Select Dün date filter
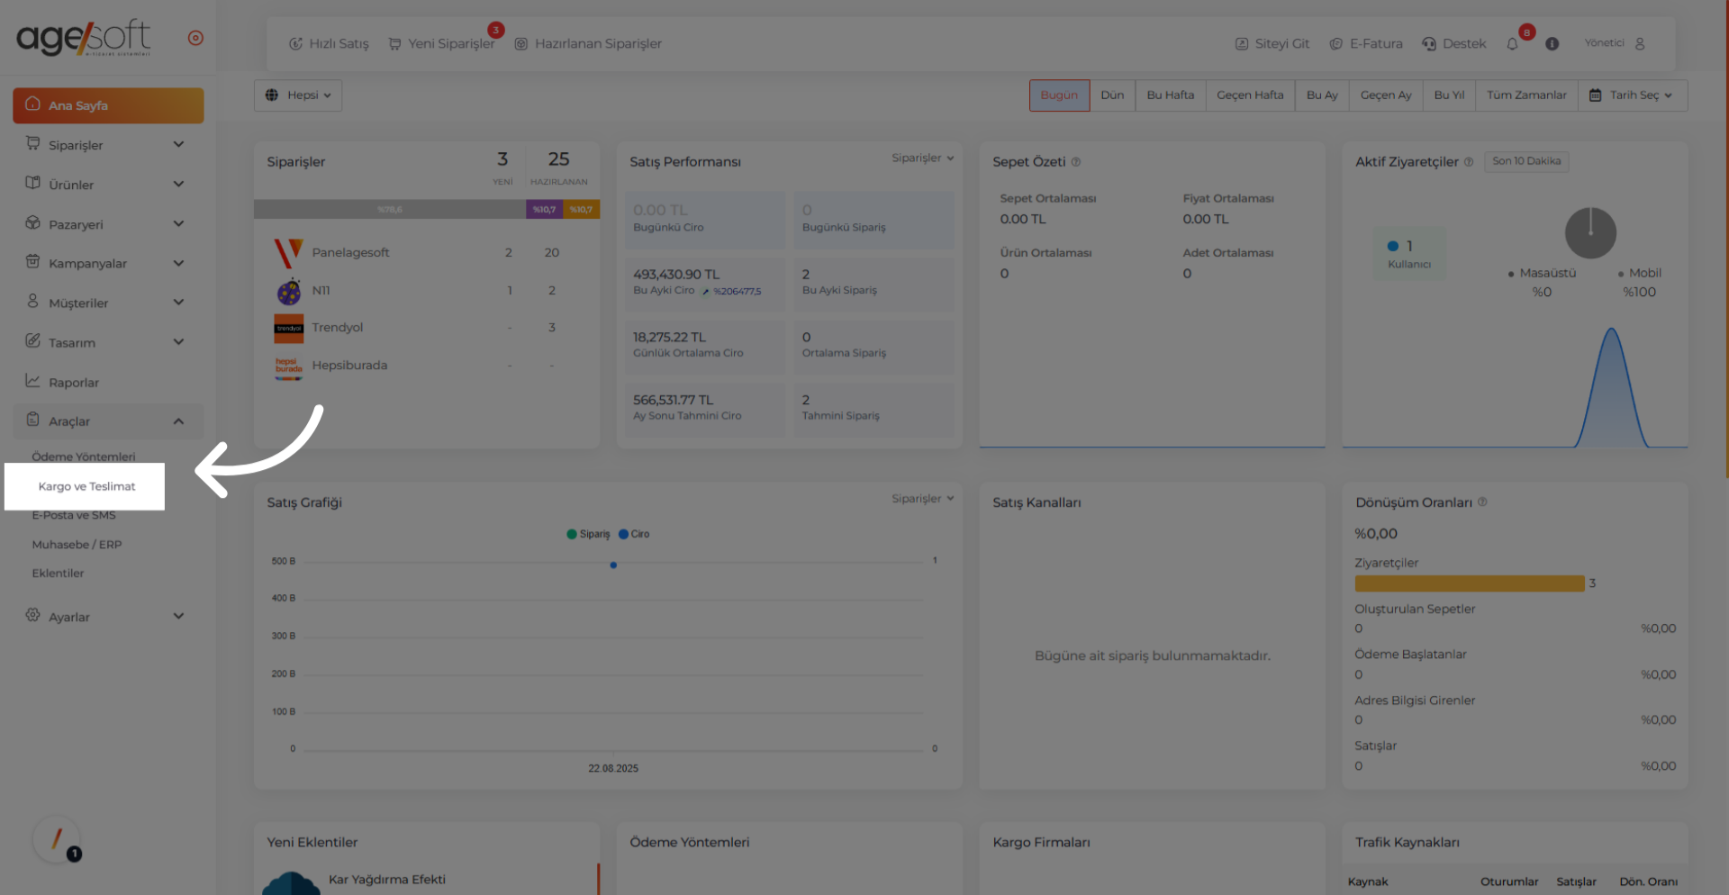Viewport: 1729px width, 895px height. (1112, 95)
